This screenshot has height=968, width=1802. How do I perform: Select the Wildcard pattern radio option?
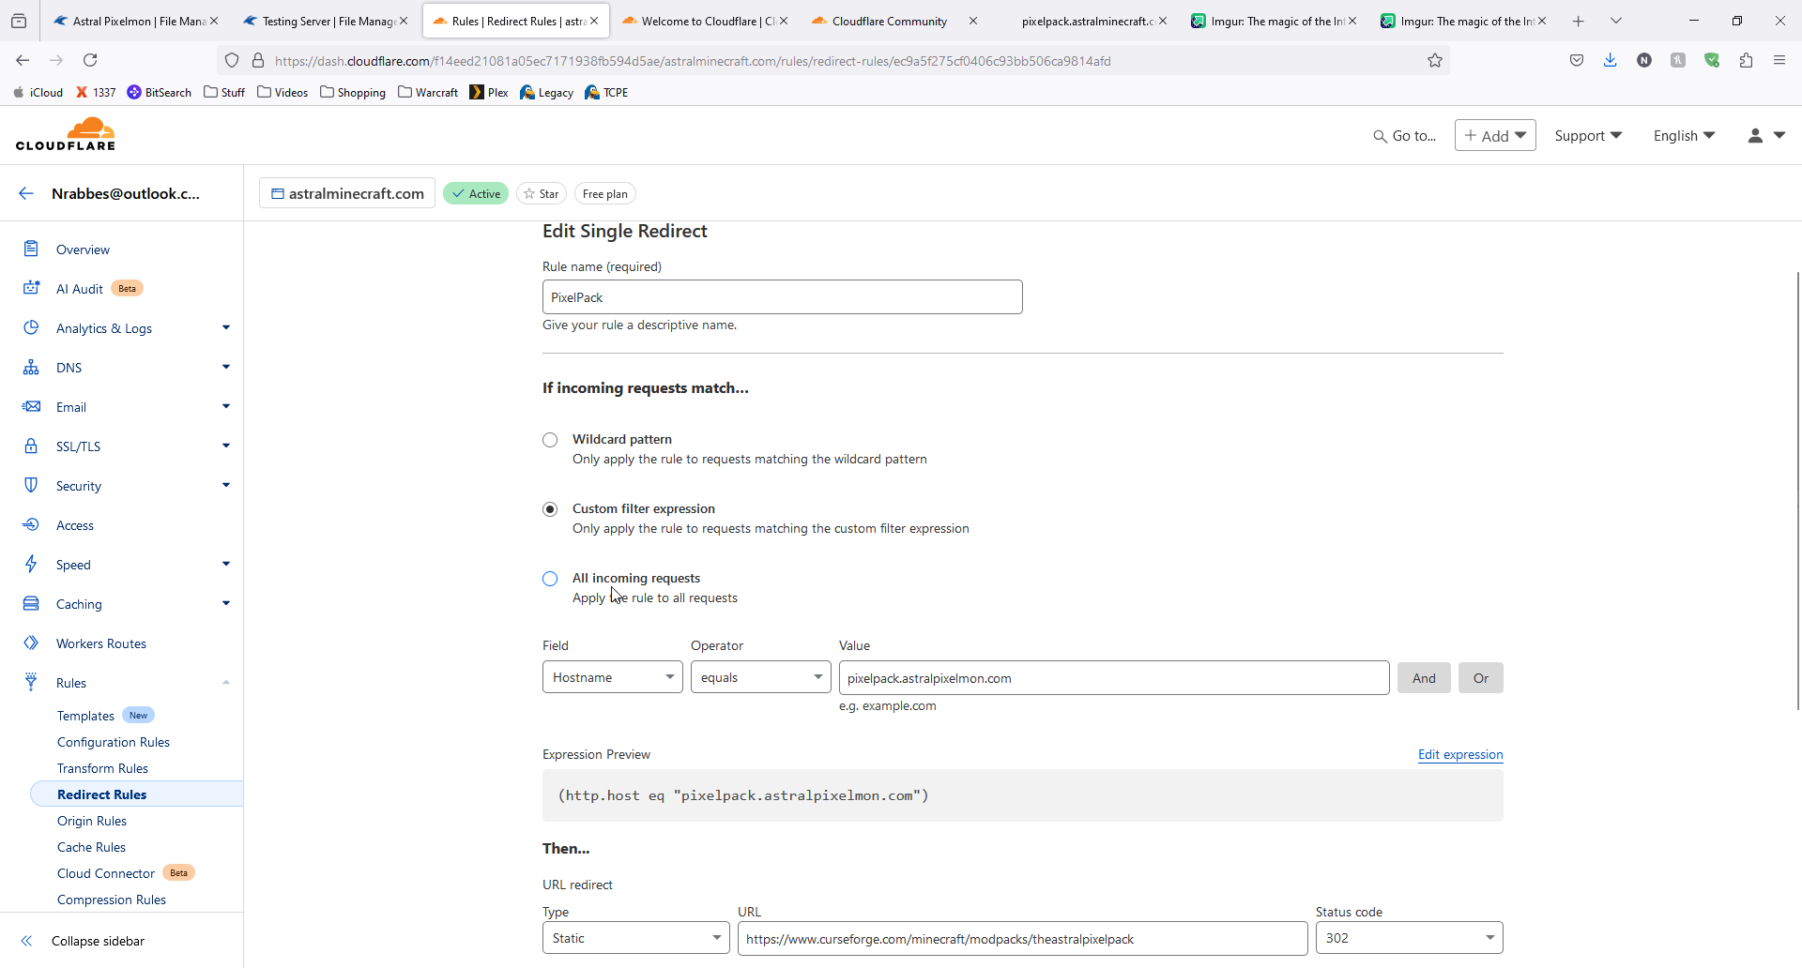click(550, 440)
